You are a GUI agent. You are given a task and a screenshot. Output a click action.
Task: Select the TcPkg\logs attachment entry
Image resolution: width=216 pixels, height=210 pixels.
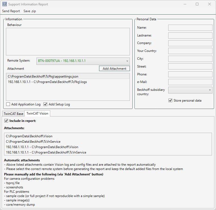point(47,82)
